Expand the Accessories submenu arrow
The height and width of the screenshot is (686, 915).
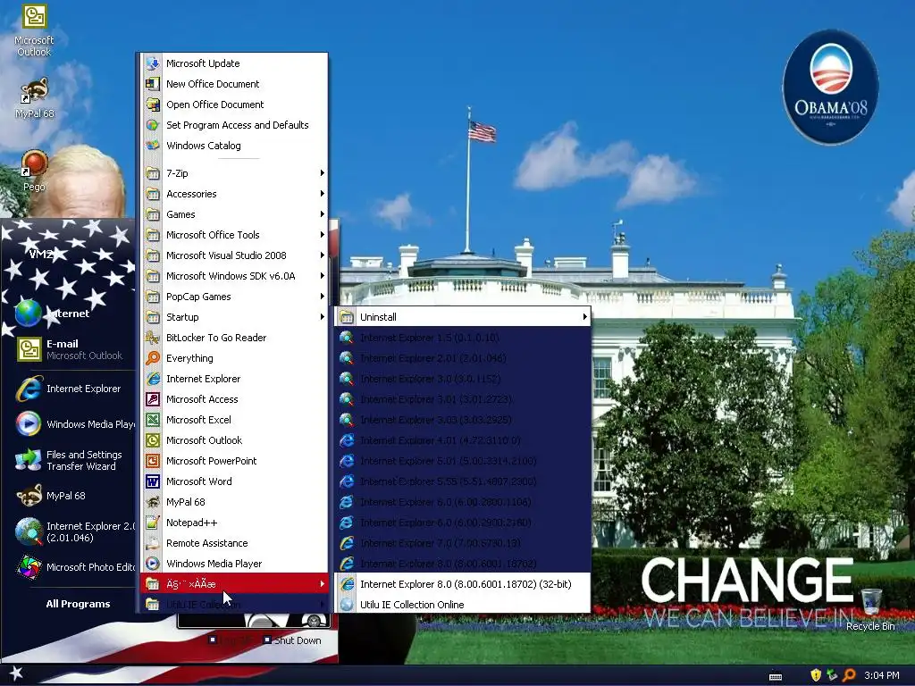(322, 194)
